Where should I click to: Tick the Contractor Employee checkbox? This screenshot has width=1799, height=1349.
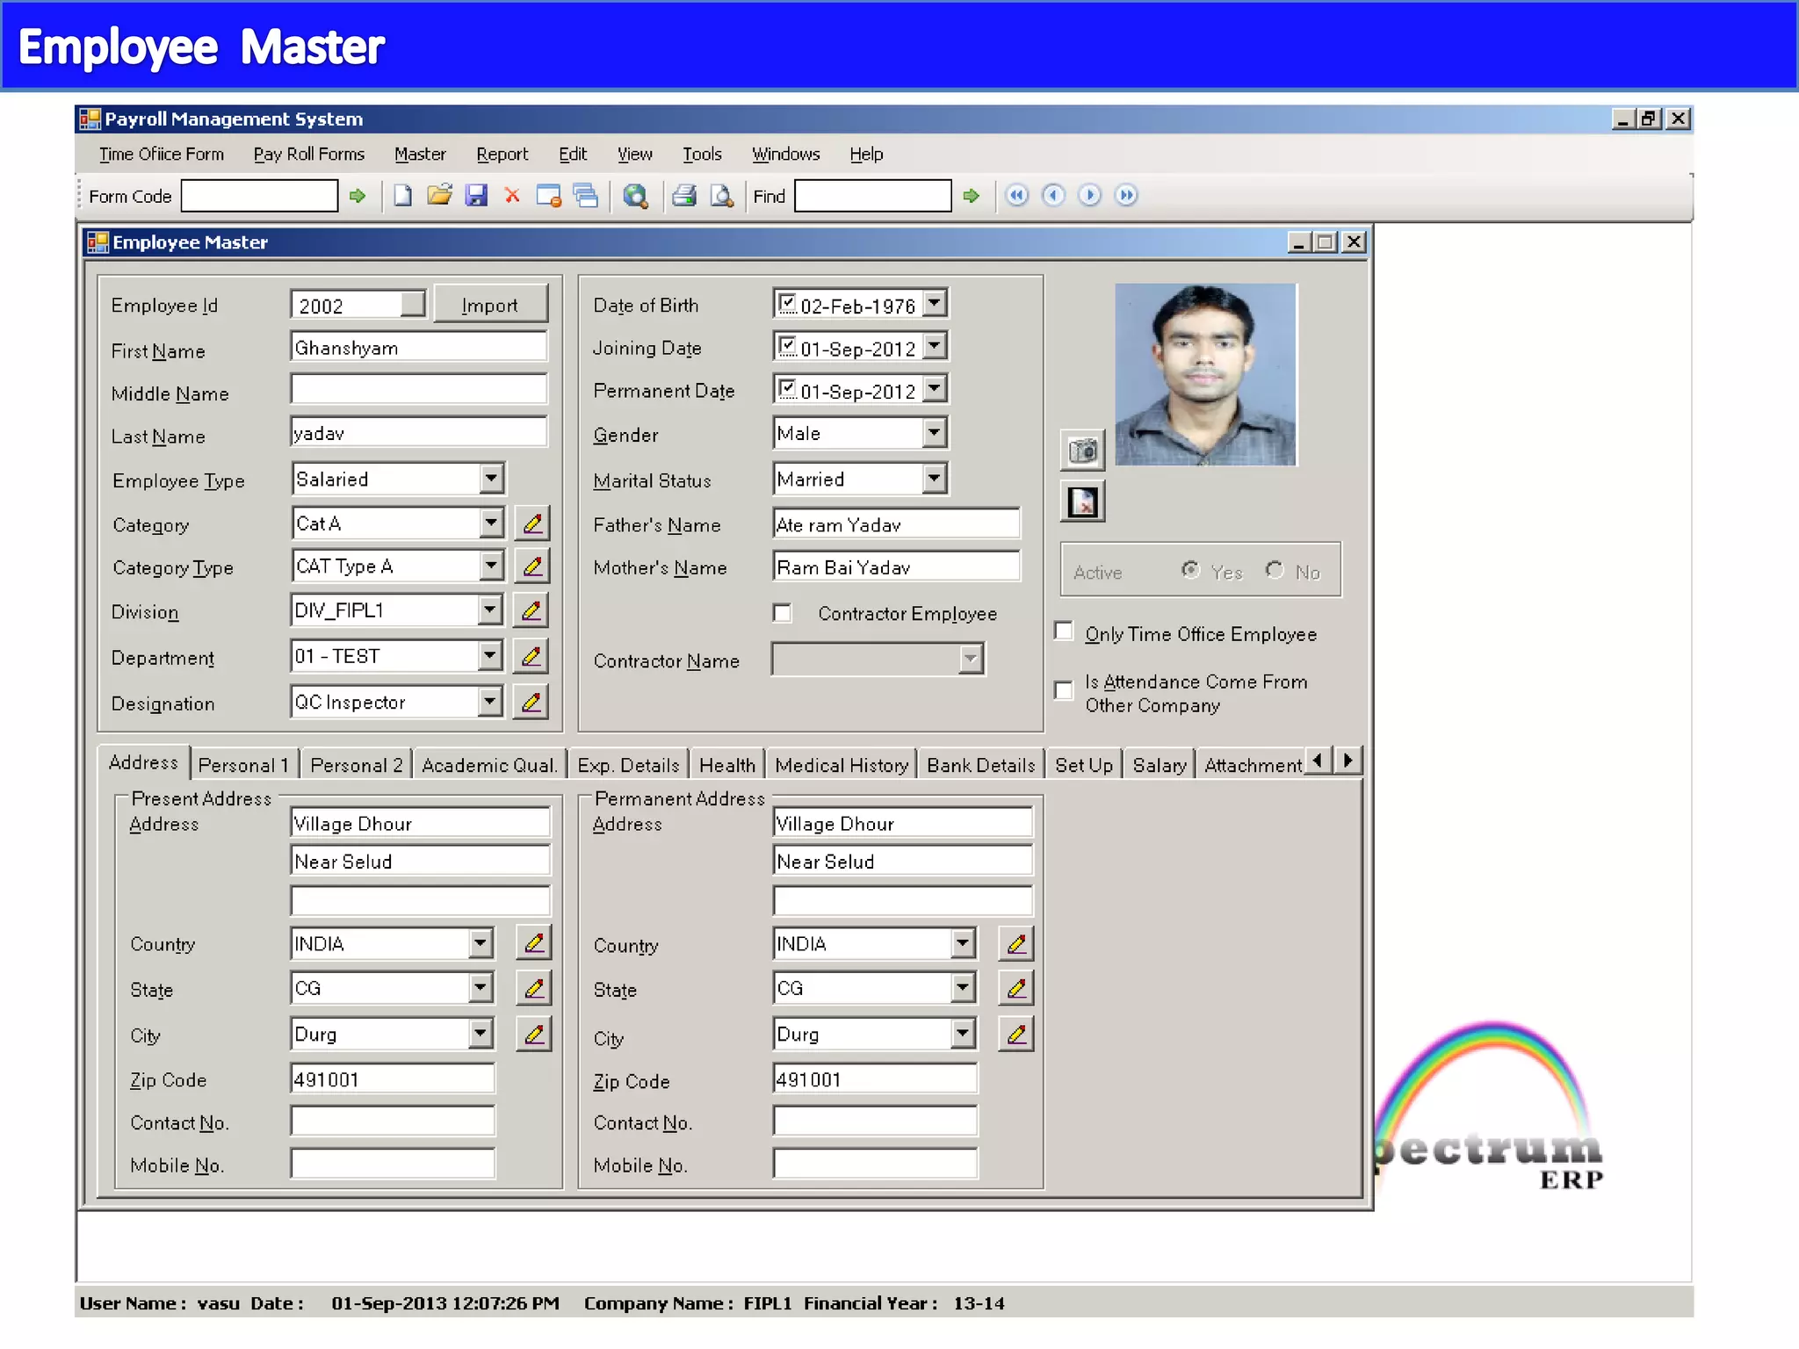783,613
